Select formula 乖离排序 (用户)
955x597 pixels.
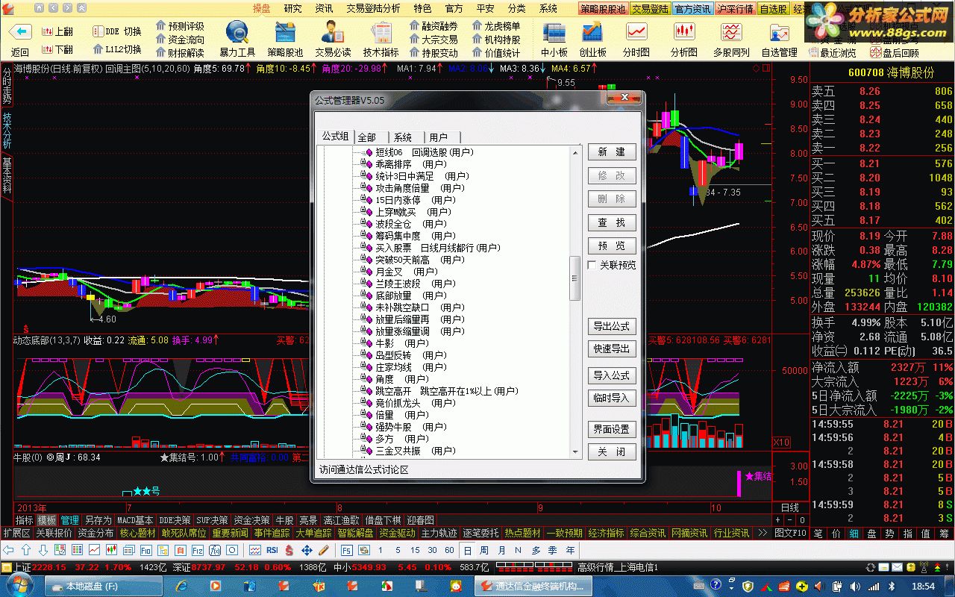pos(411,164)
